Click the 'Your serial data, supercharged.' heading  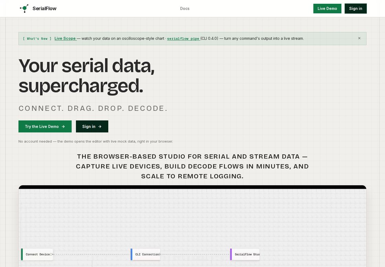click(x=87, y=76)
